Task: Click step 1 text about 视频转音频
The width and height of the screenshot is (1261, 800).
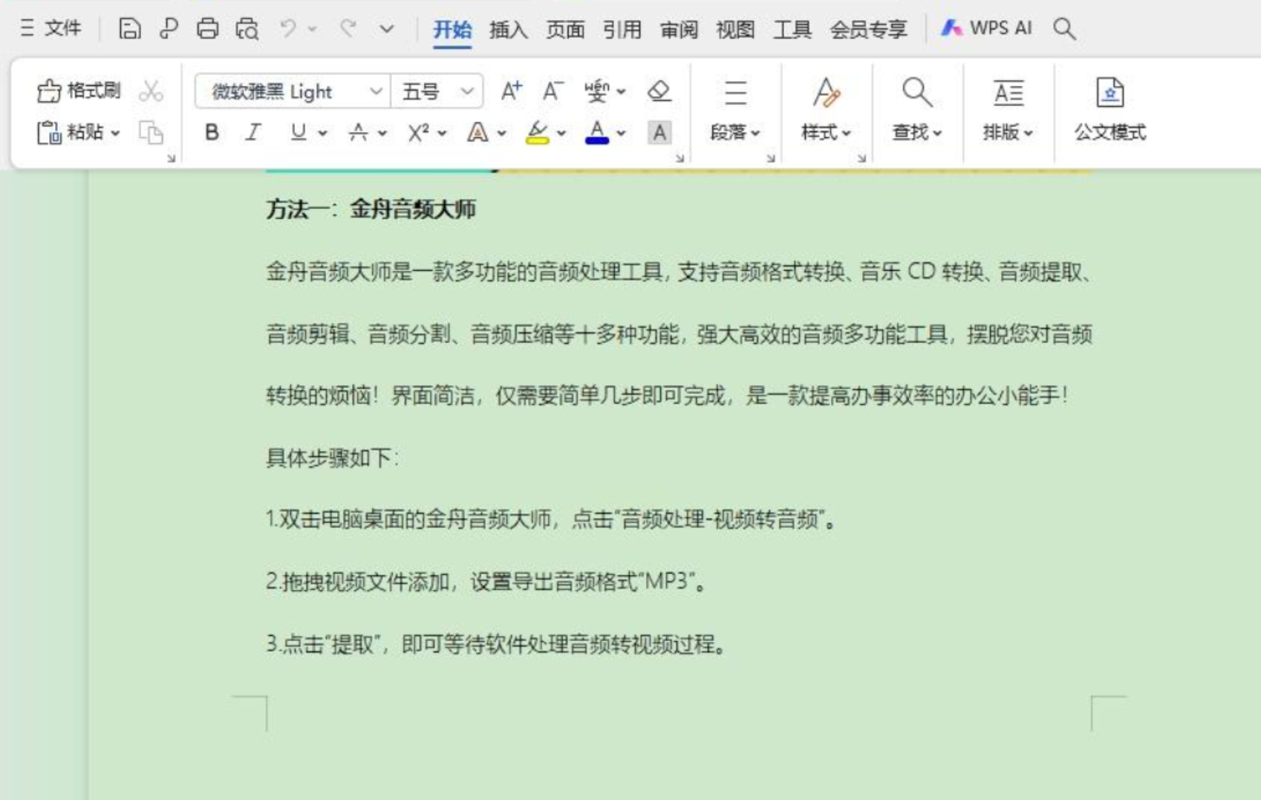Action: [x=552, y=519]
